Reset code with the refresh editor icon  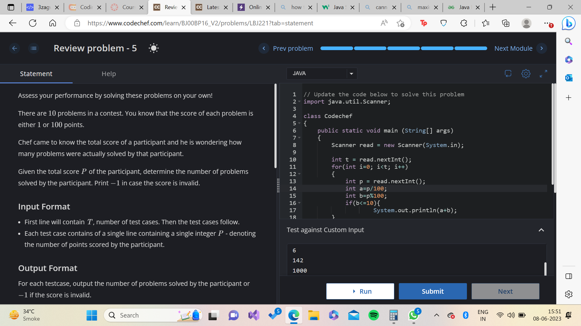[508, 73]
